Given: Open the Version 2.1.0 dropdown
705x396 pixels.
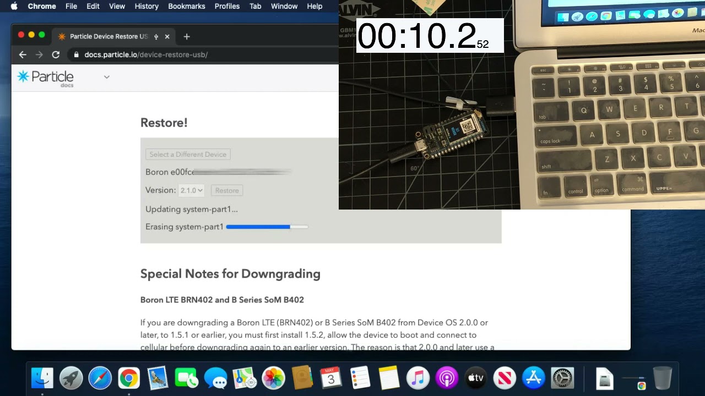Looking at the screenshot, I should pos(192,190).
